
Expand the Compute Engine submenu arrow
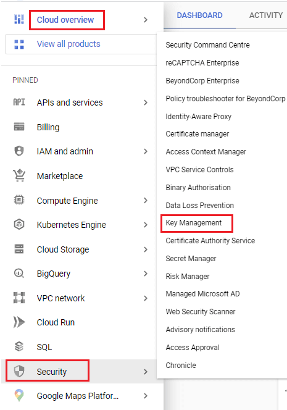[146, 201]
